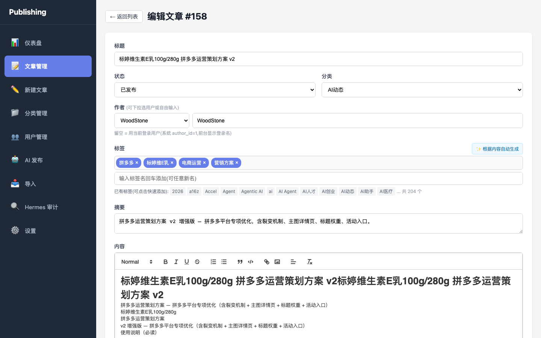The width and height of the screenshot is (541, 338).
Task: Insert a hyperlink in editor
Action: tap(267, 262)
